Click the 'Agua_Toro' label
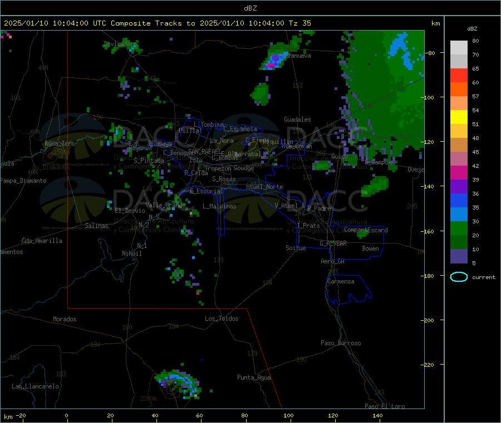 (60, 143)
